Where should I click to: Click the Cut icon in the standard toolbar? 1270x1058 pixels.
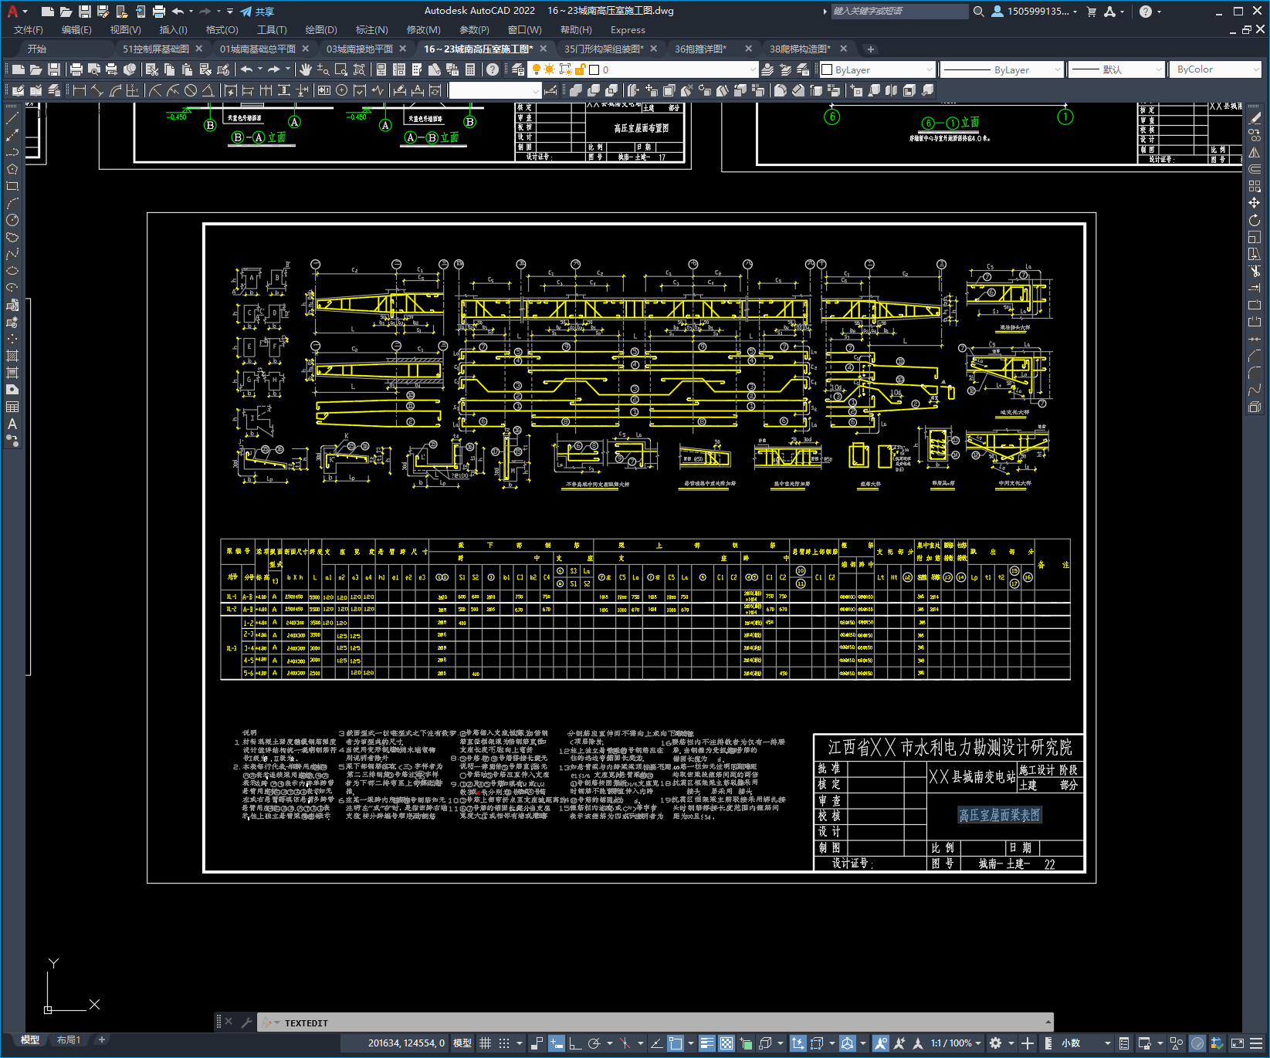[152, 69]
